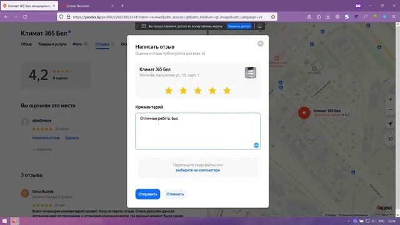
Task: Click the Климат 365 Бел page heading
Action: [44, 33]
